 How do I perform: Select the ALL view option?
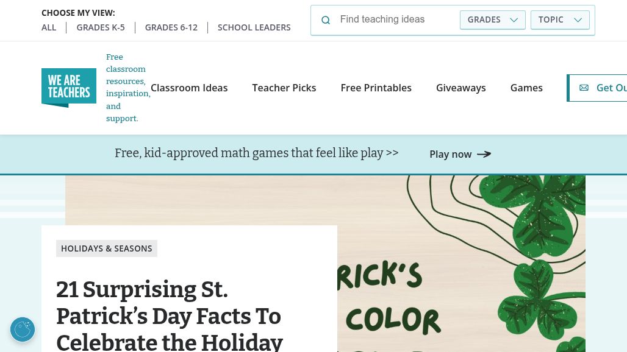click(49, 27)
